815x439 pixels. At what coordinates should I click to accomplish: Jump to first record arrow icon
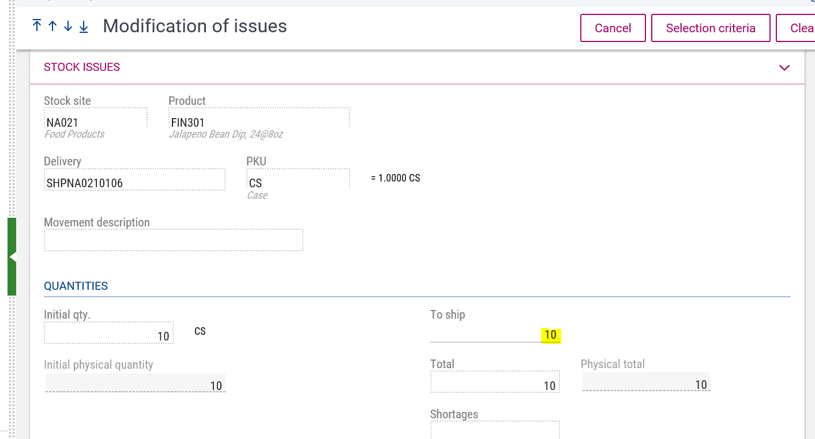click(x=37, y=26)
